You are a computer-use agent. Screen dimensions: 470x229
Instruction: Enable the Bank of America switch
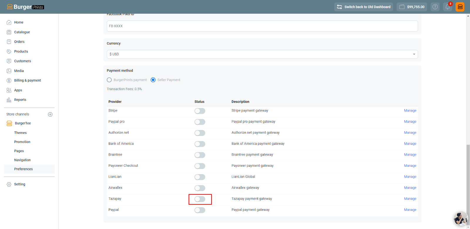[x=200, y=144]
